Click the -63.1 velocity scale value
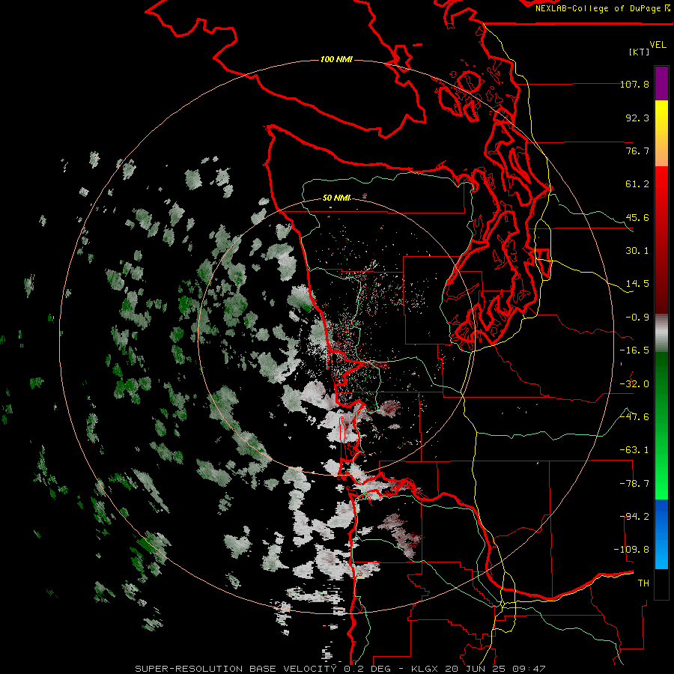Screen dimensions: 674x674 tap(634, 450)
